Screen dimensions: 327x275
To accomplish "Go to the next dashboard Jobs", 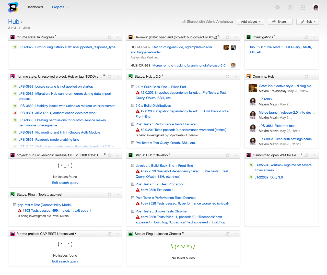I will pyautogui.click(x=27, y=28).
